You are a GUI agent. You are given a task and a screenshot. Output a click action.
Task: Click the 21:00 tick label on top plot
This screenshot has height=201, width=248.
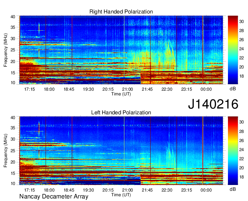point(128,89)
